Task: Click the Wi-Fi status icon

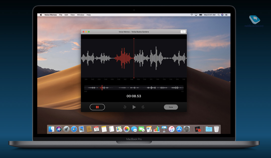Action: coord(192,15)
